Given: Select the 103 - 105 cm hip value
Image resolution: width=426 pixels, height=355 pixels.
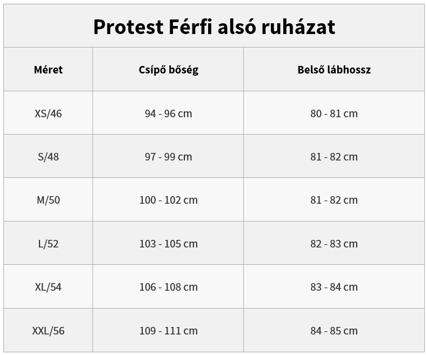Looking at the screenshot, I should [168, 244].
